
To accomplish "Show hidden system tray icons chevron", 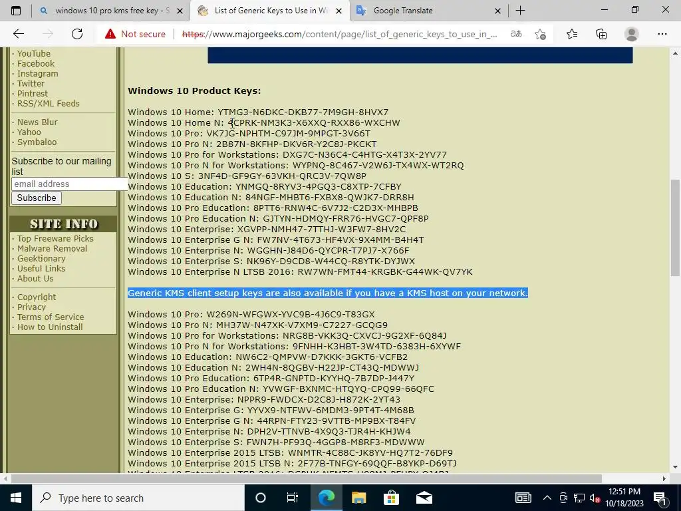I will point(547,498).
